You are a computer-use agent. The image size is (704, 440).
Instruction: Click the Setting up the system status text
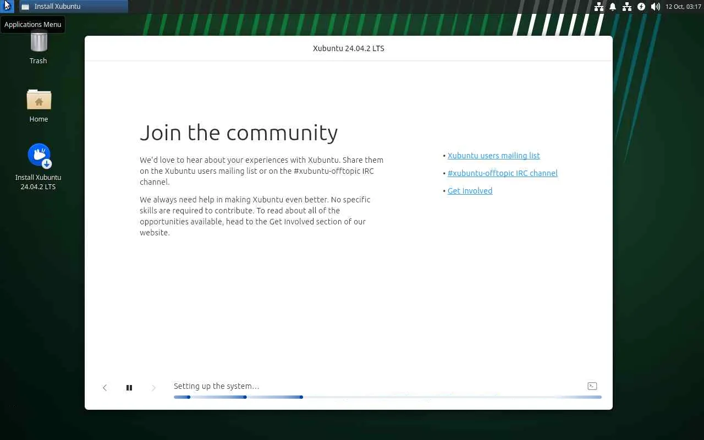coord(216,386)
